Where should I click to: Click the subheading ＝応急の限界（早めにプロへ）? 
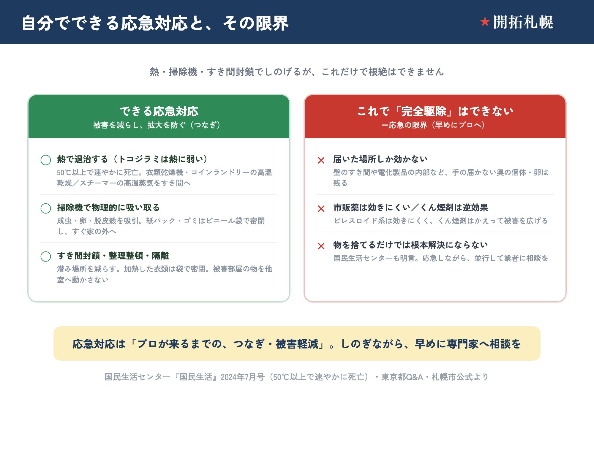click(435, 125)
